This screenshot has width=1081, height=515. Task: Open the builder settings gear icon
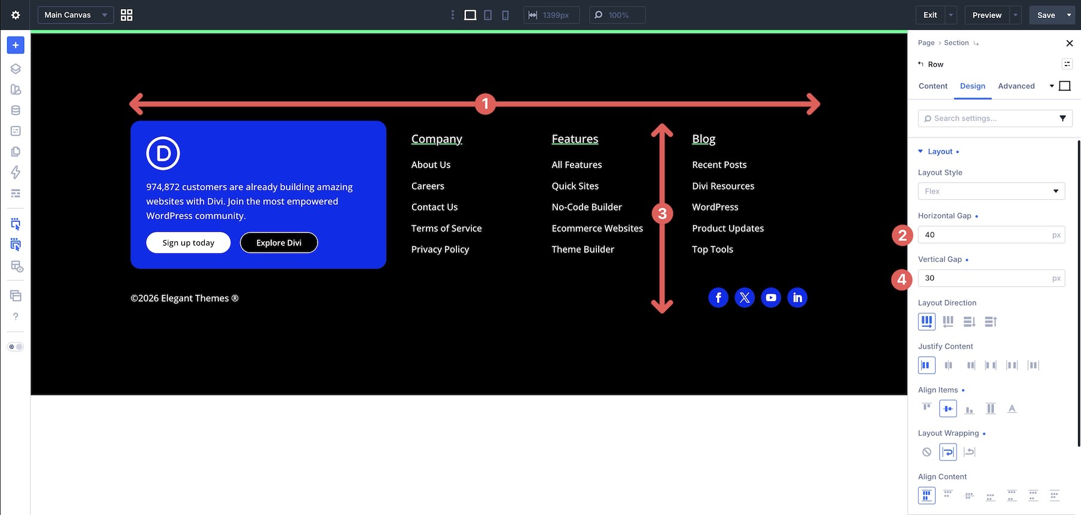pos(16,15)
